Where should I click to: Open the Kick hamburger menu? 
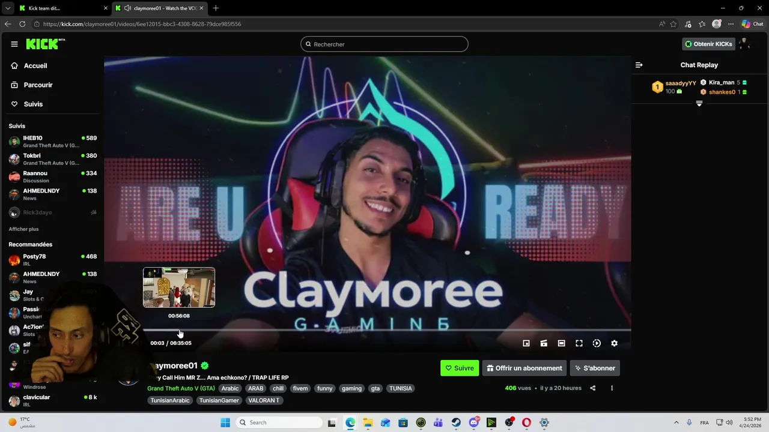click(x=14, y=44)
